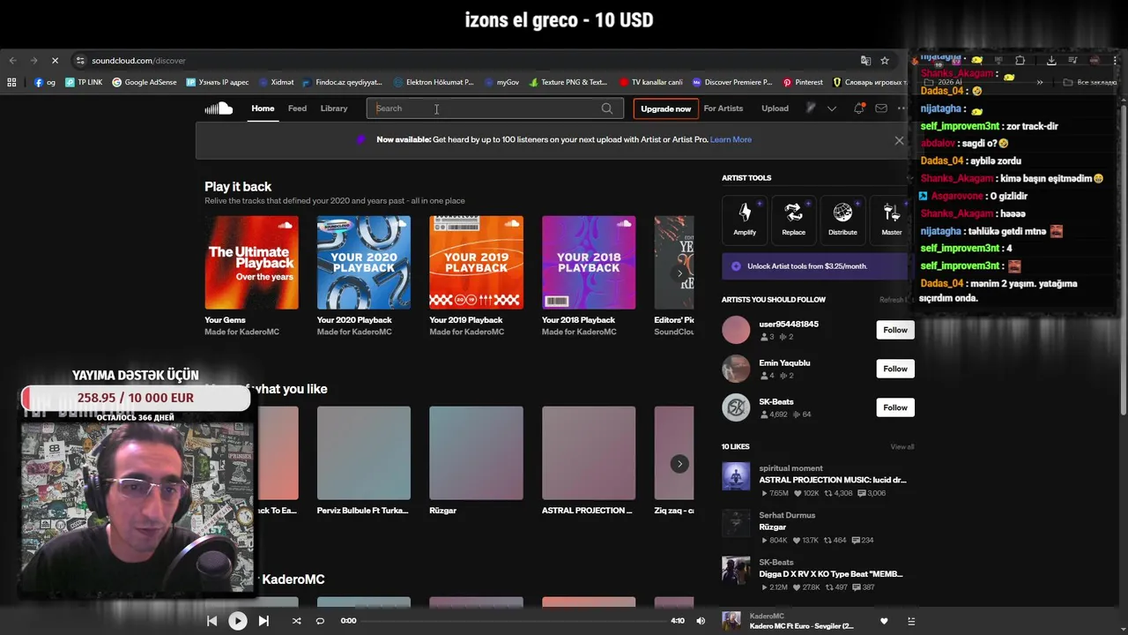Image resolution: width=1128 pixels, height=635 pixels.
Task: Bookmark this page with star
Action: (885, 61)
